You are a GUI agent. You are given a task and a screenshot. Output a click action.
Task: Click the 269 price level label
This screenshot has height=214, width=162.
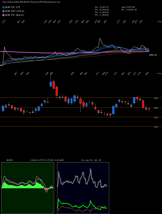pyautogui.click(x=156, y=108)
